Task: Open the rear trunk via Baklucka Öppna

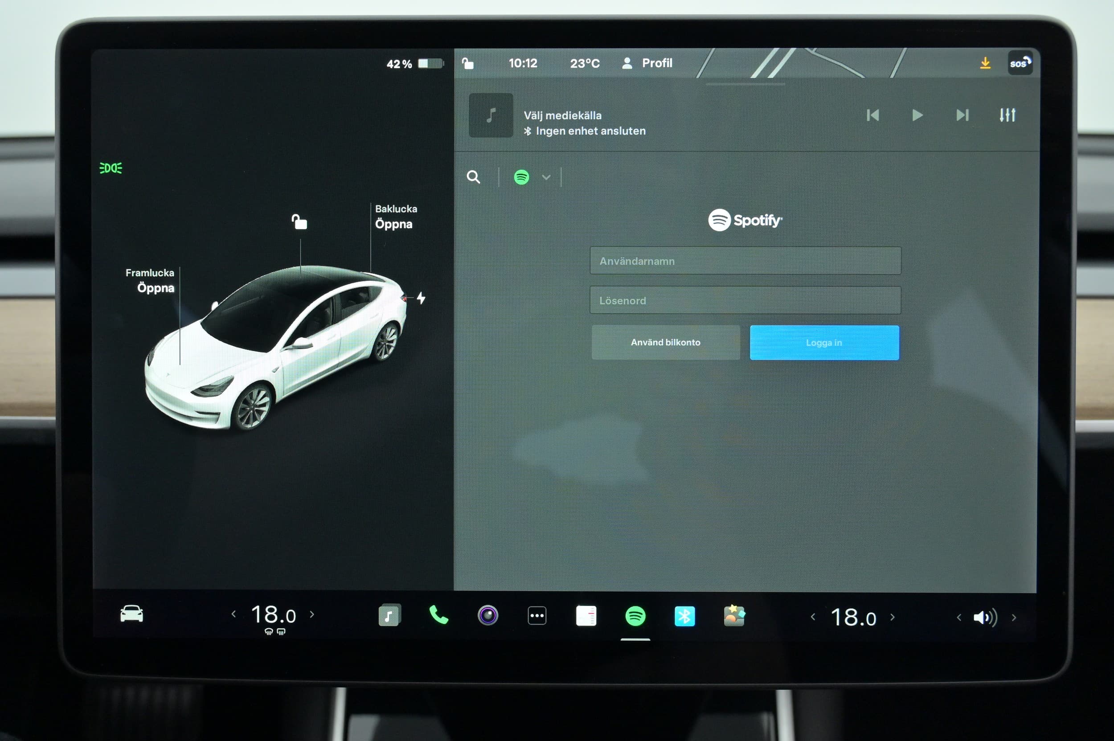Action: pos(396,217)
